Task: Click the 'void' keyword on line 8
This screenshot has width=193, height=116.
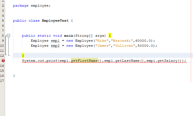Action: click(x=57, y=36)
